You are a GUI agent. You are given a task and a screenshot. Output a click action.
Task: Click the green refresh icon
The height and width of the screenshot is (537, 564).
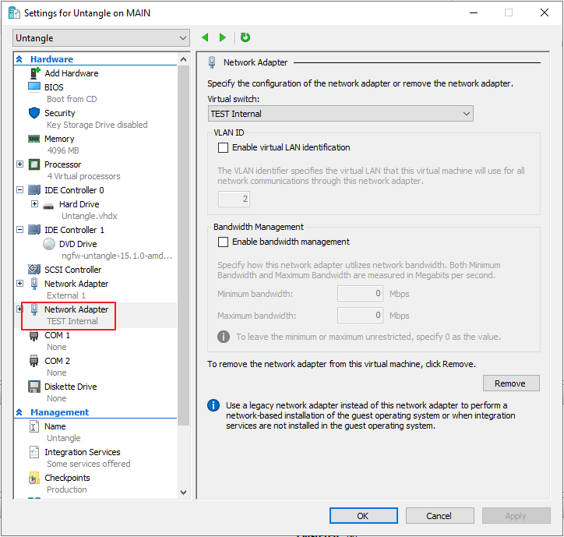245,37
